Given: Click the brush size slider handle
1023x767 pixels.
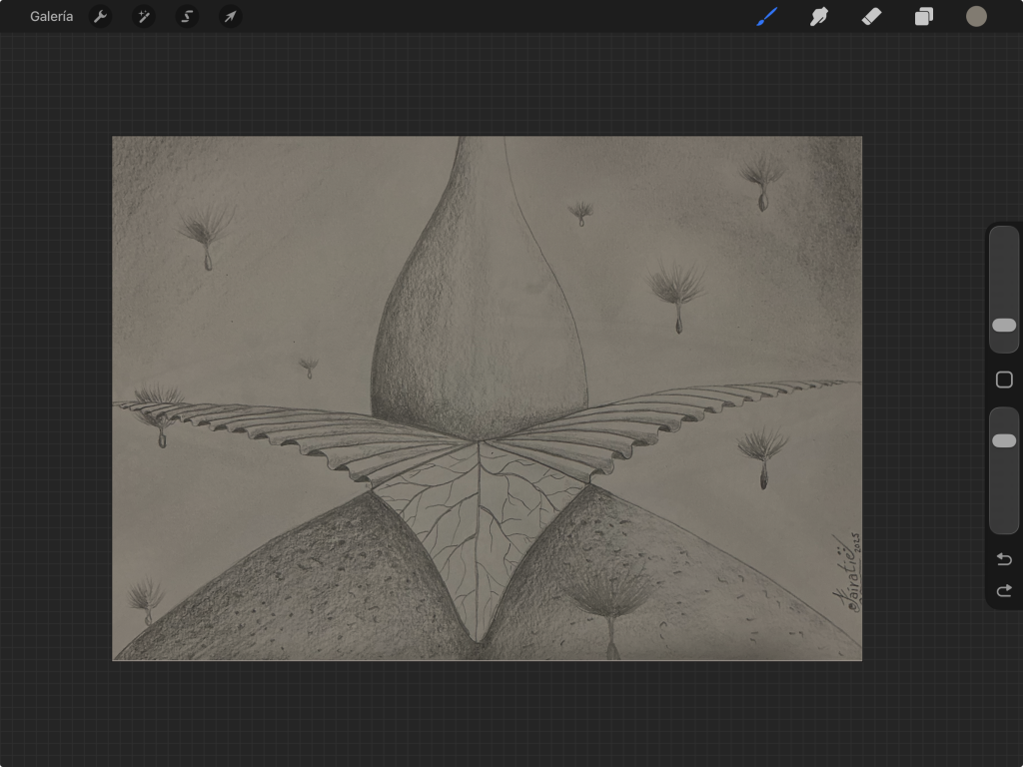Looking at the screenshot, I should click(x=1004, y=325).
